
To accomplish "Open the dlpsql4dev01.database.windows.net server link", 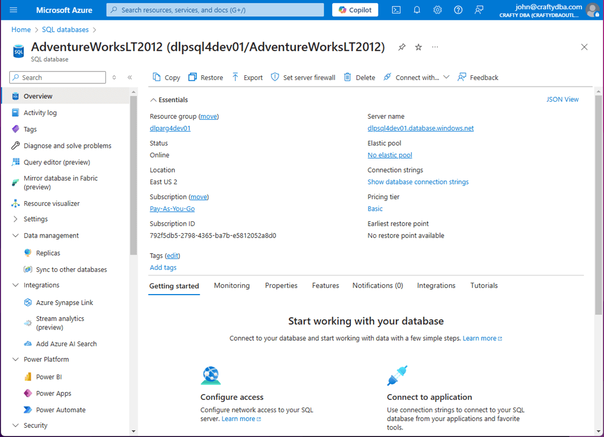I will pos(420,128).
